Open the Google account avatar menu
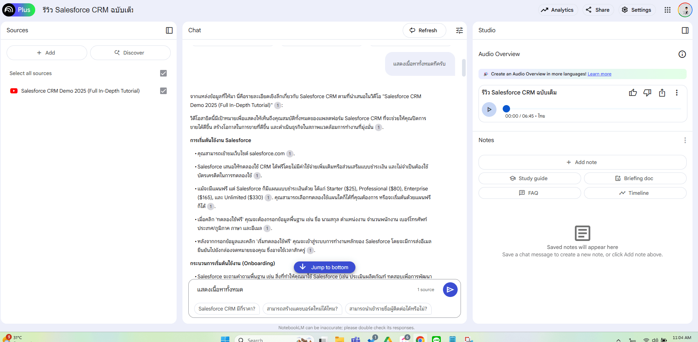Viewport: 698px width, 342px height. point(685,10)
